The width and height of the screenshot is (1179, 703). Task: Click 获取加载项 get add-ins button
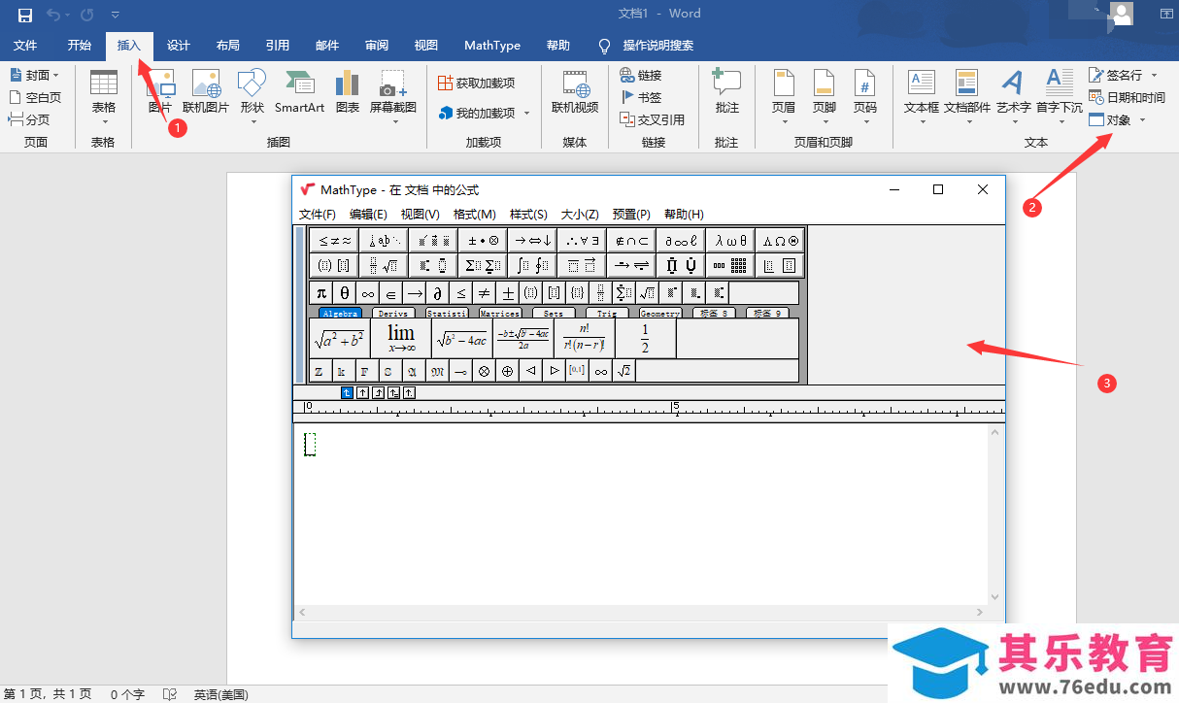coord(478,84)
